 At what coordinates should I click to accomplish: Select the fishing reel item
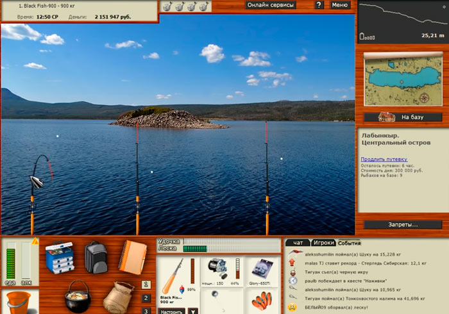(x=217, y=267)
